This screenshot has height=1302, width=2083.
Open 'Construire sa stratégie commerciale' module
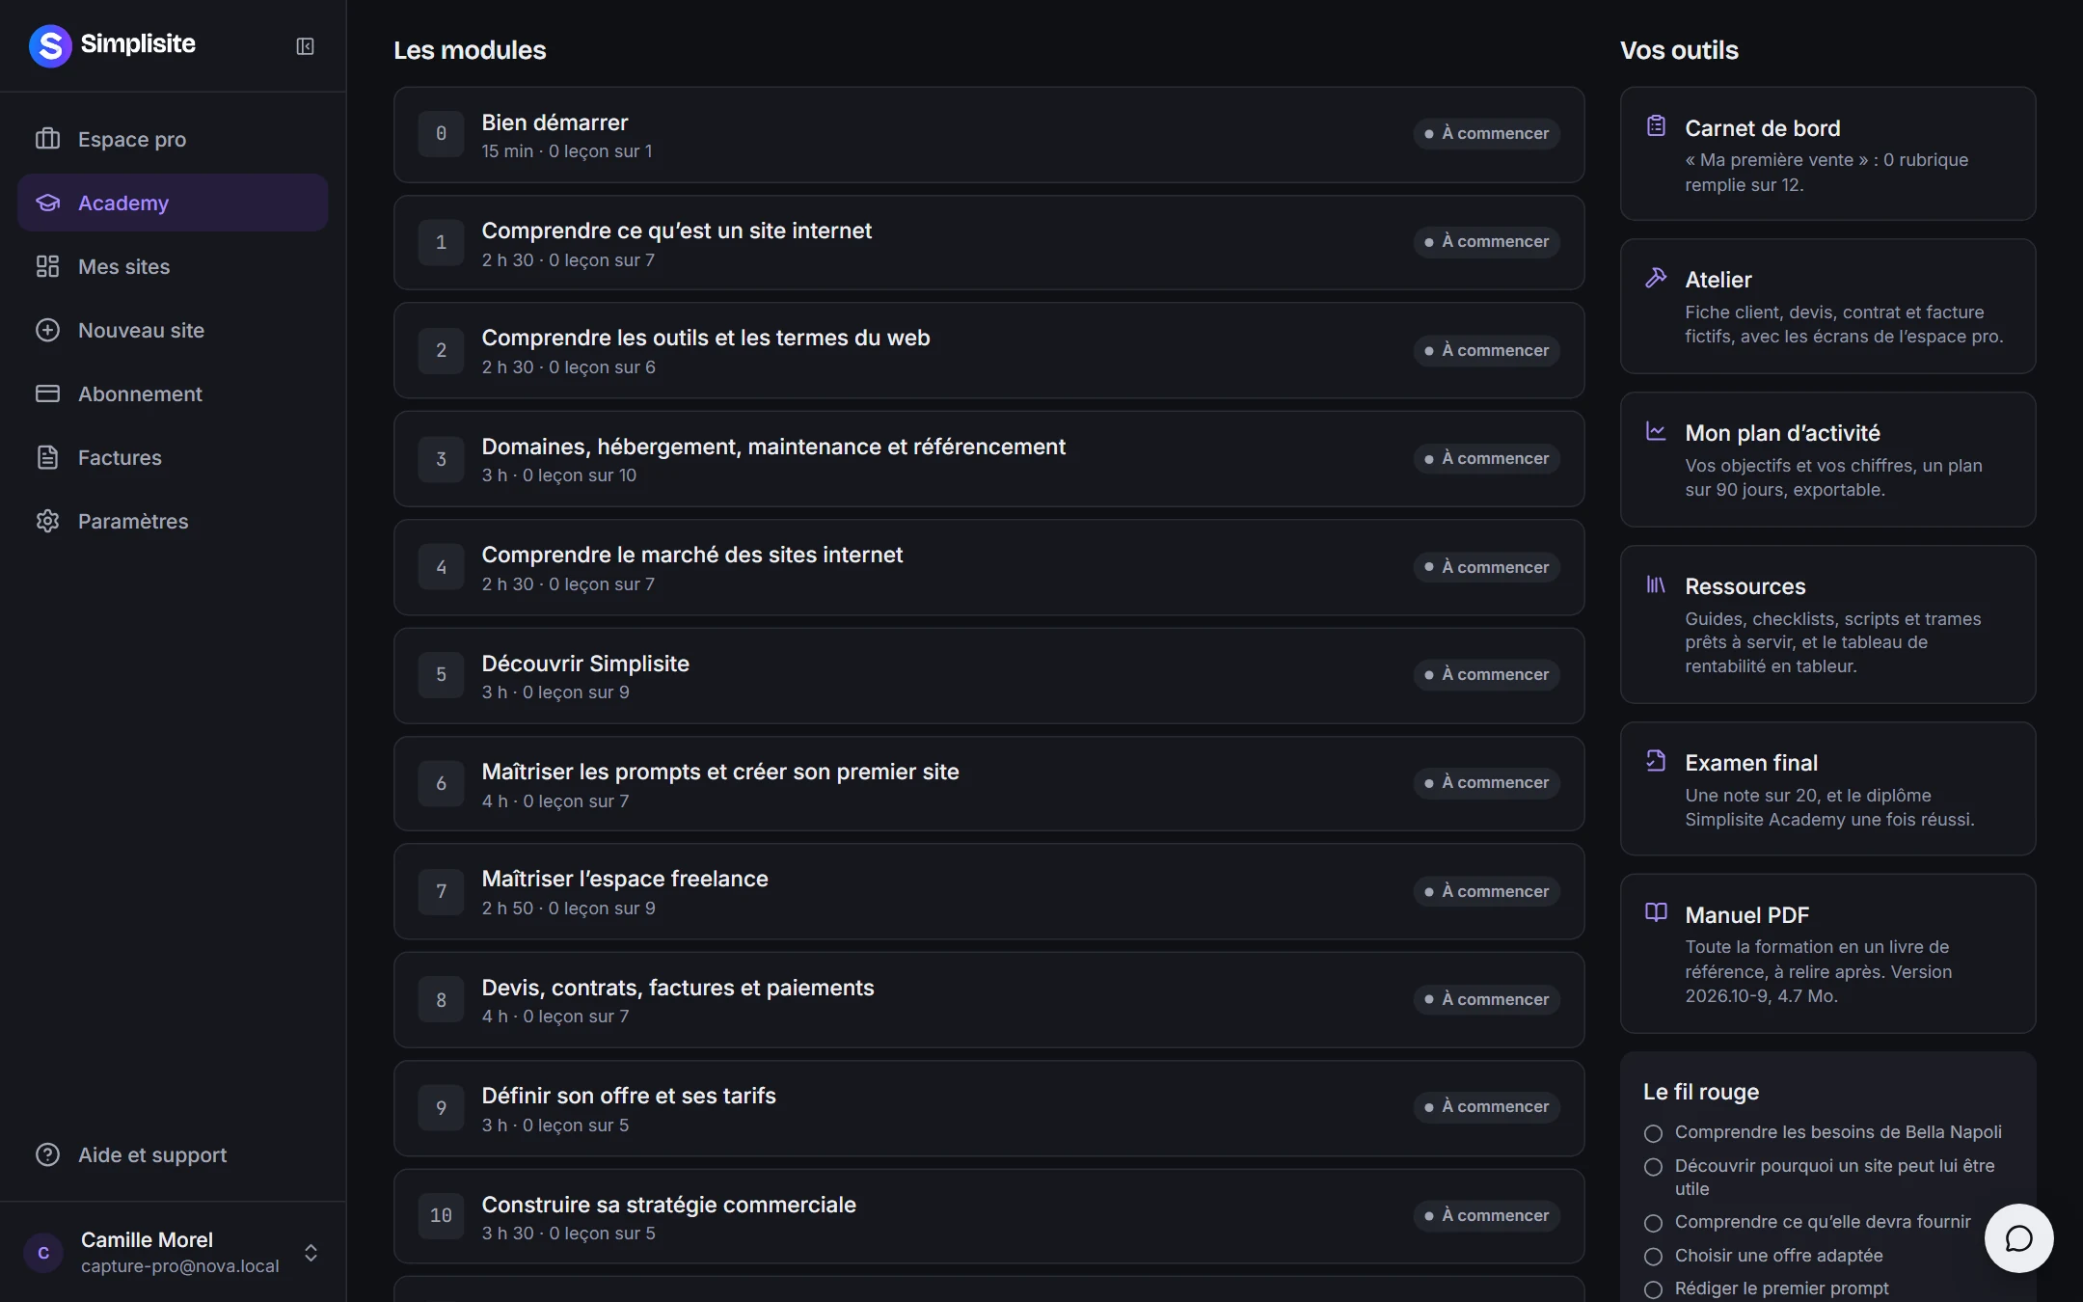tap(988, 1217)
